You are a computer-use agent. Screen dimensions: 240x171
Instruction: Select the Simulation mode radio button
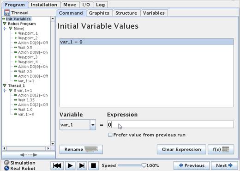(x=6, y=163)
